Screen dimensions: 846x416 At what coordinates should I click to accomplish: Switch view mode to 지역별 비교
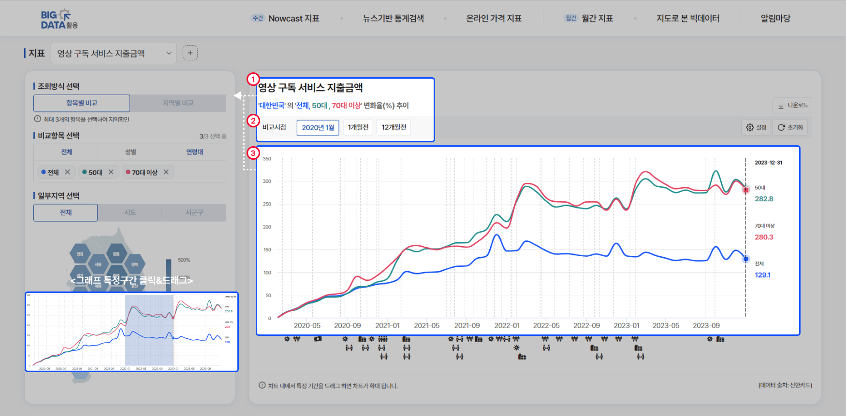click(178, 103)
